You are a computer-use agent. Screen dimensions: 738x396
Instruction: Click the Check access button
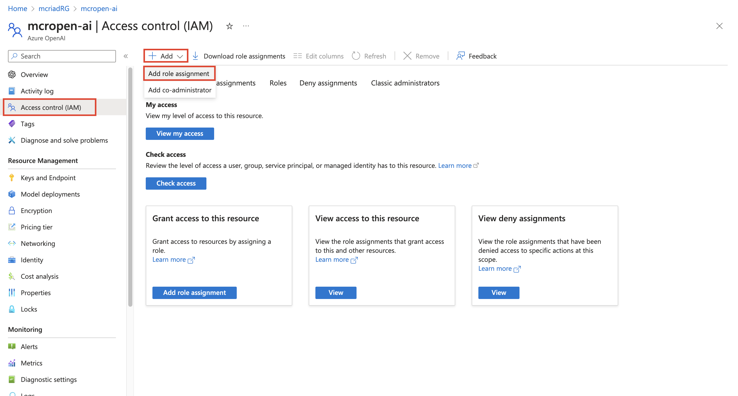176,183
